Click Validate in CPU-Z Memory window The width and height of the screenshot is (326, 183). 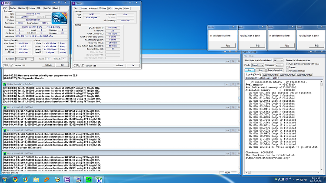[x=120, y=66]
